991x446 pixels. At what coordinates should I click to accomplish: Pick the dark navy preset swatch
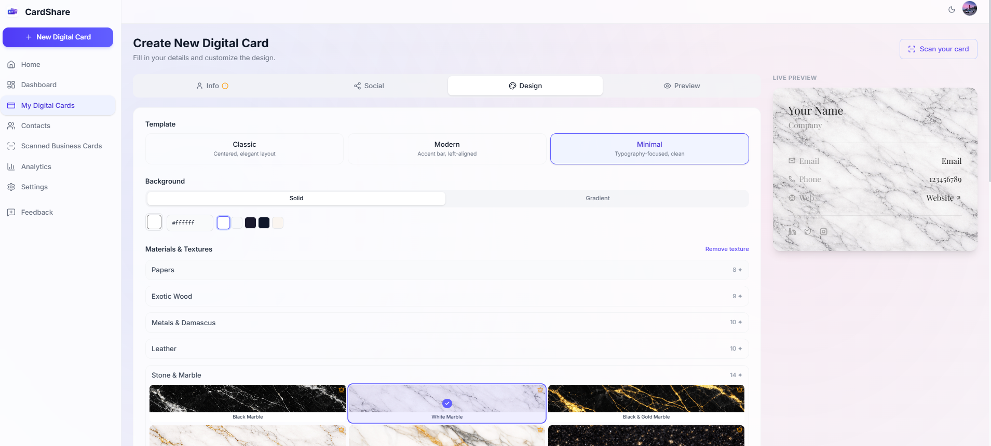pyautogui.click(x=264, y=222)
